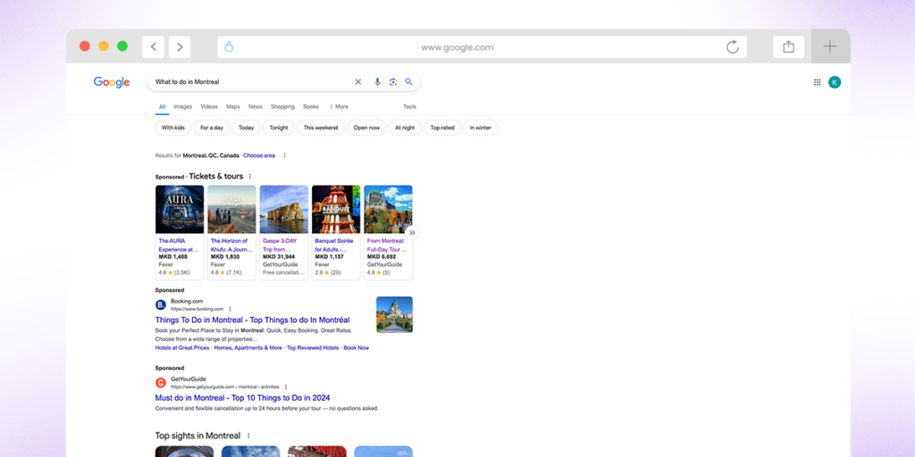Open options dots beside Top sights in Montreal
Screen dimensions: 915x457
pos(248,436)
